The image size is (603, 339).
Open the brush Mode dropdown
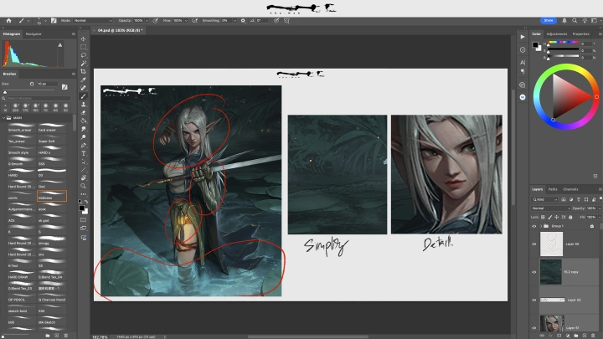tap(93, 21)
